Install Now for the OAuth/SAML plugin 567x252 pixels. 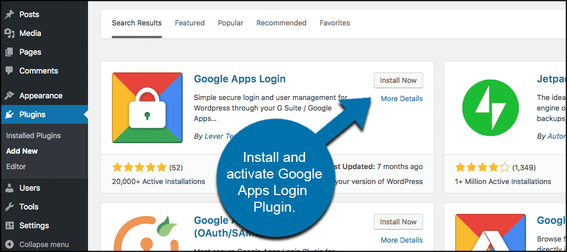(x=398, y=222)
